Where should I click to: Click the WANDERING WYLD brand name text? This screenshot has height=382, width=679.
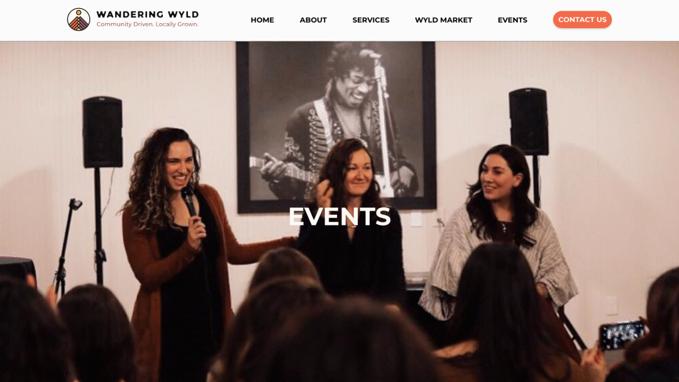(x=148, y=14)
